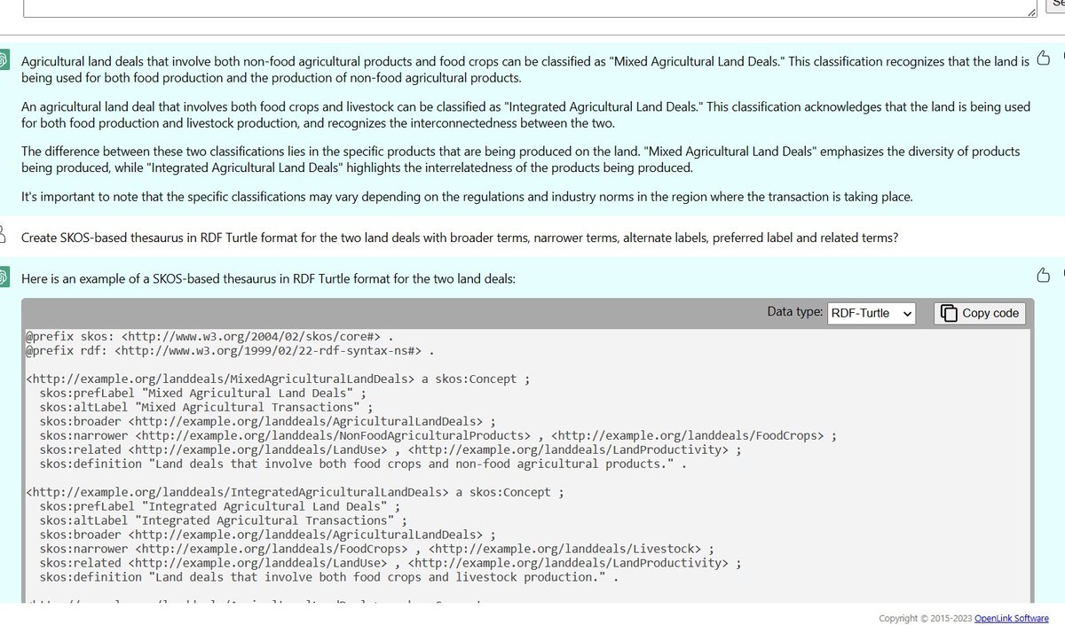
Task: Click the definition mentioning "non-food agricultural products"
Action: pos(363,465)
